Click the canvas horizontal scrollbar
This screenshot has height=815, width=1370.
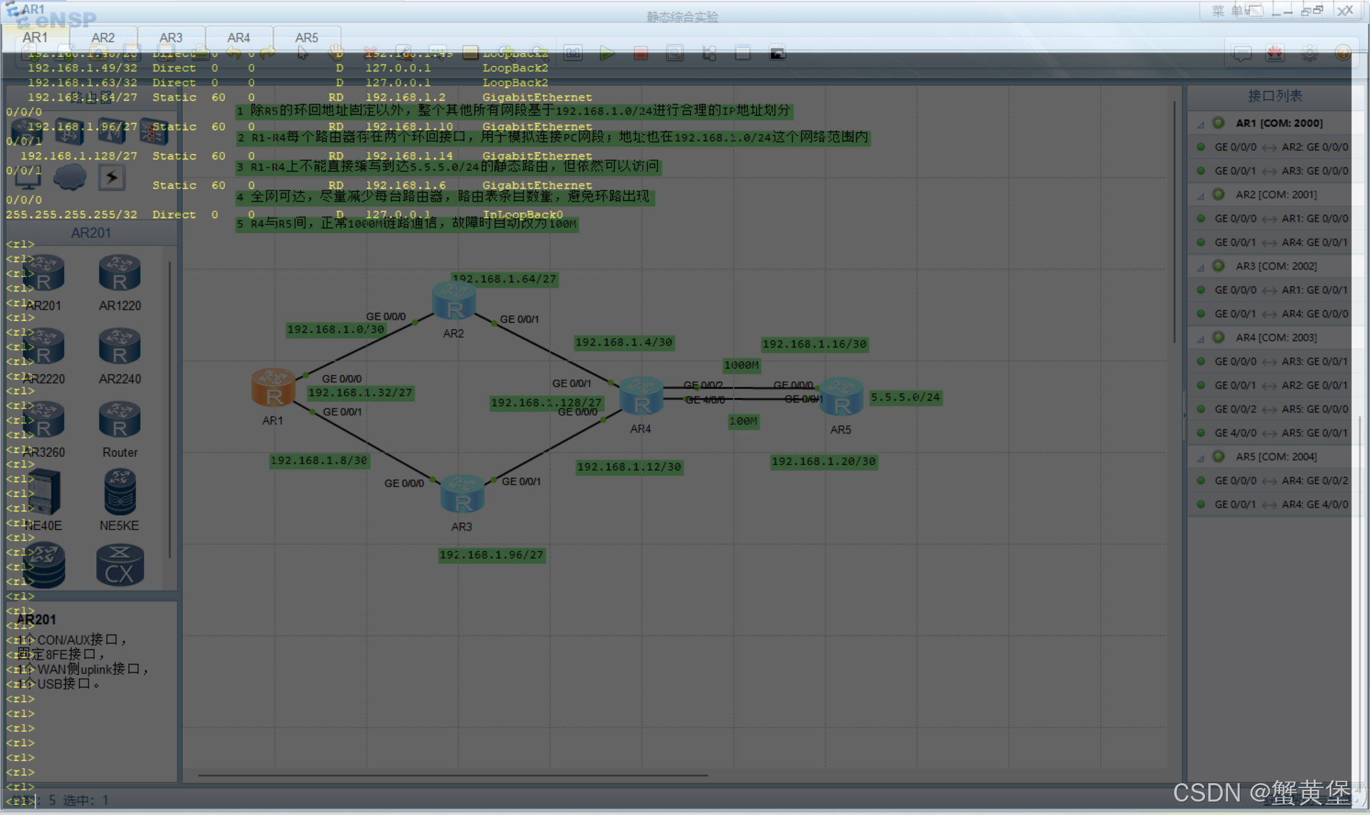pos(453,775)
